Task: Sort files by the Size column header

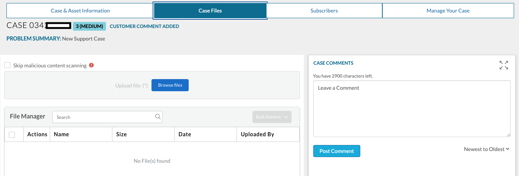Action: [x=121, y=134]
